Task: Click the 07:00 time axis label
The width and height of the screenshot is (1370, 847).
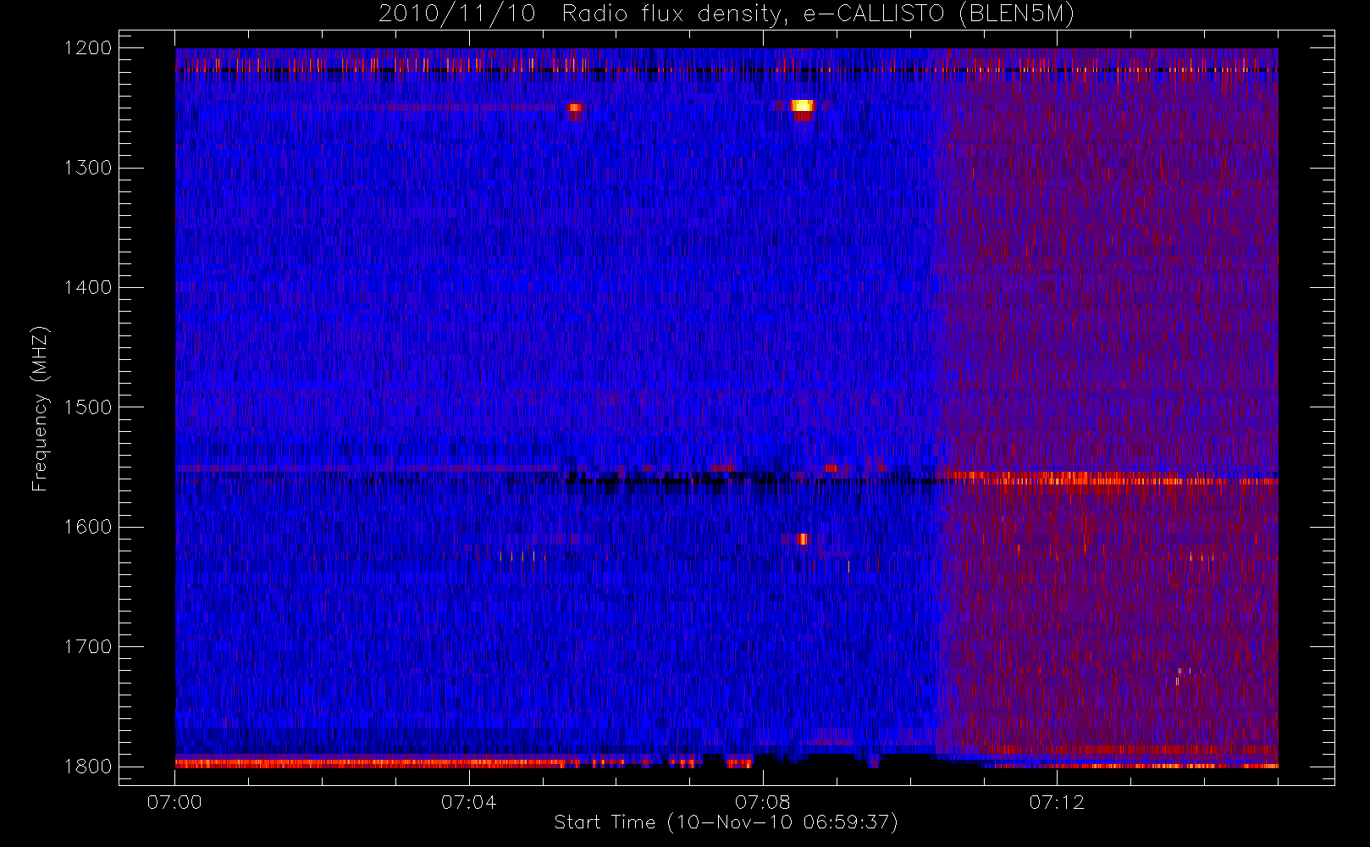Action: point(174,802)
